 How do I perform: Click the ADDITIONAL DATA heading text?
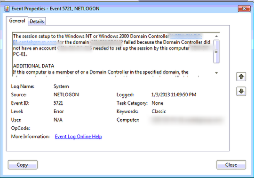click(33, 66)
